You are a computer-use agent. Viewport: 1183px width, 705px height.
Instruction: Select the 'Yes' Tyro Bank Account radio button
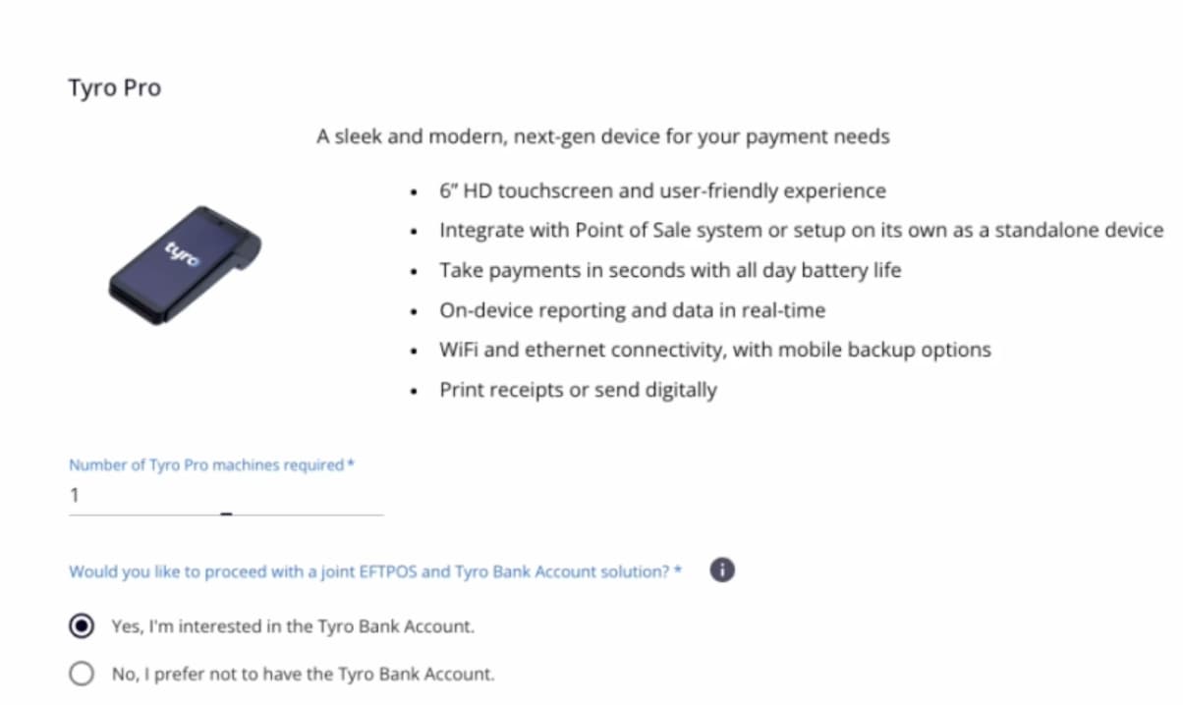pyautogui.click(x=83, y=625)
